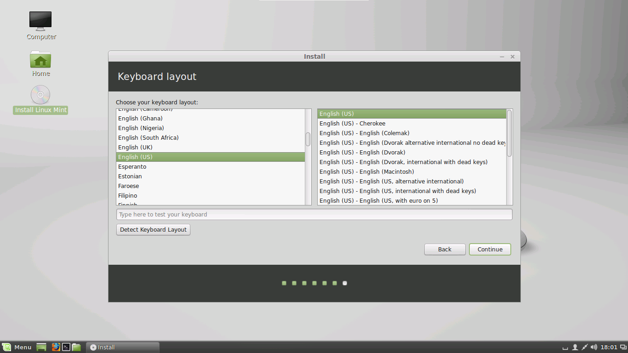Focus the keyboard test text field
628x353 pixels.
[x=314, y=214]
